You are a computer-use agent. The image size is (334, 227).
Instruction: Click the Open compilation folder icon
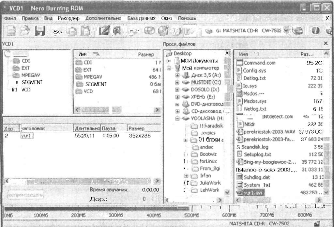(24, 31)
